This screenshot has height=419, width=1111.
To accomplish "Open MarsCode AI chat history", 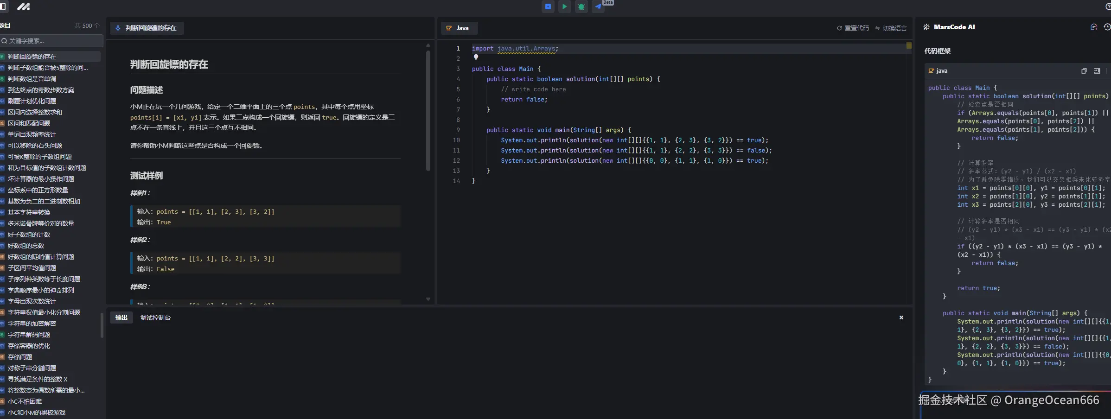I will [x=1107, y=27].
